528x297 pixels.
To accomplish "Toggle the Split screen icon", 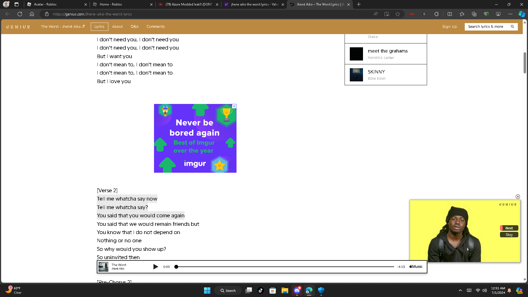I will tap(450, 14).
